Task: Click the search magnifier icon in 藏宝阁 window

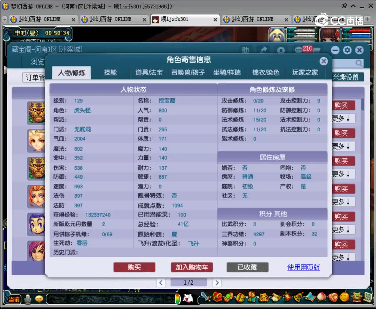Action: [359, 63]
